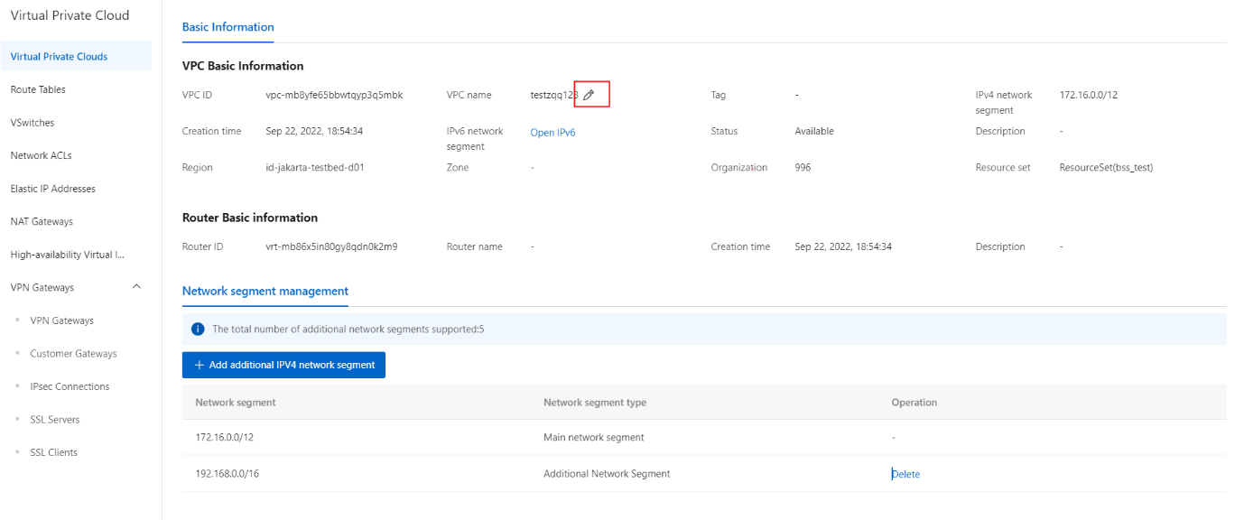
Task: Select the VPN Gateways sub-item
Action: tap(61, 320)
